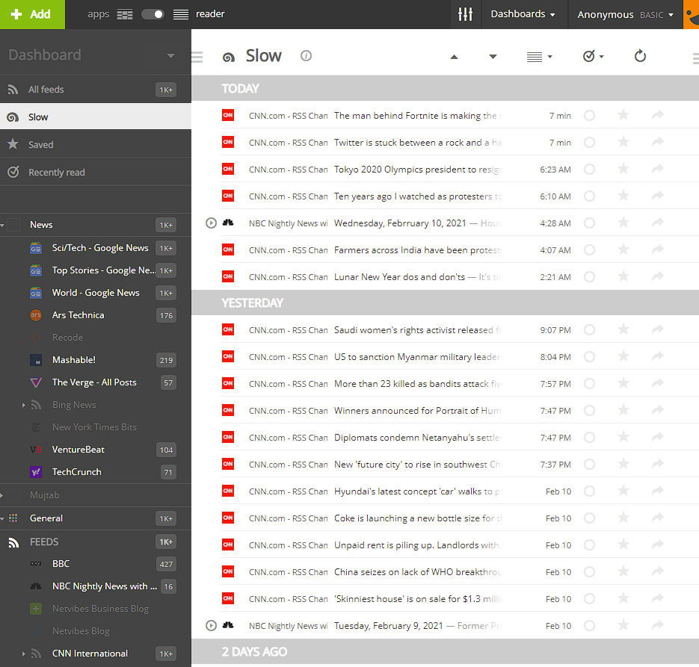Open The Verge - All Posts feed
Screen dimensions: 699x667
[96, 382]
